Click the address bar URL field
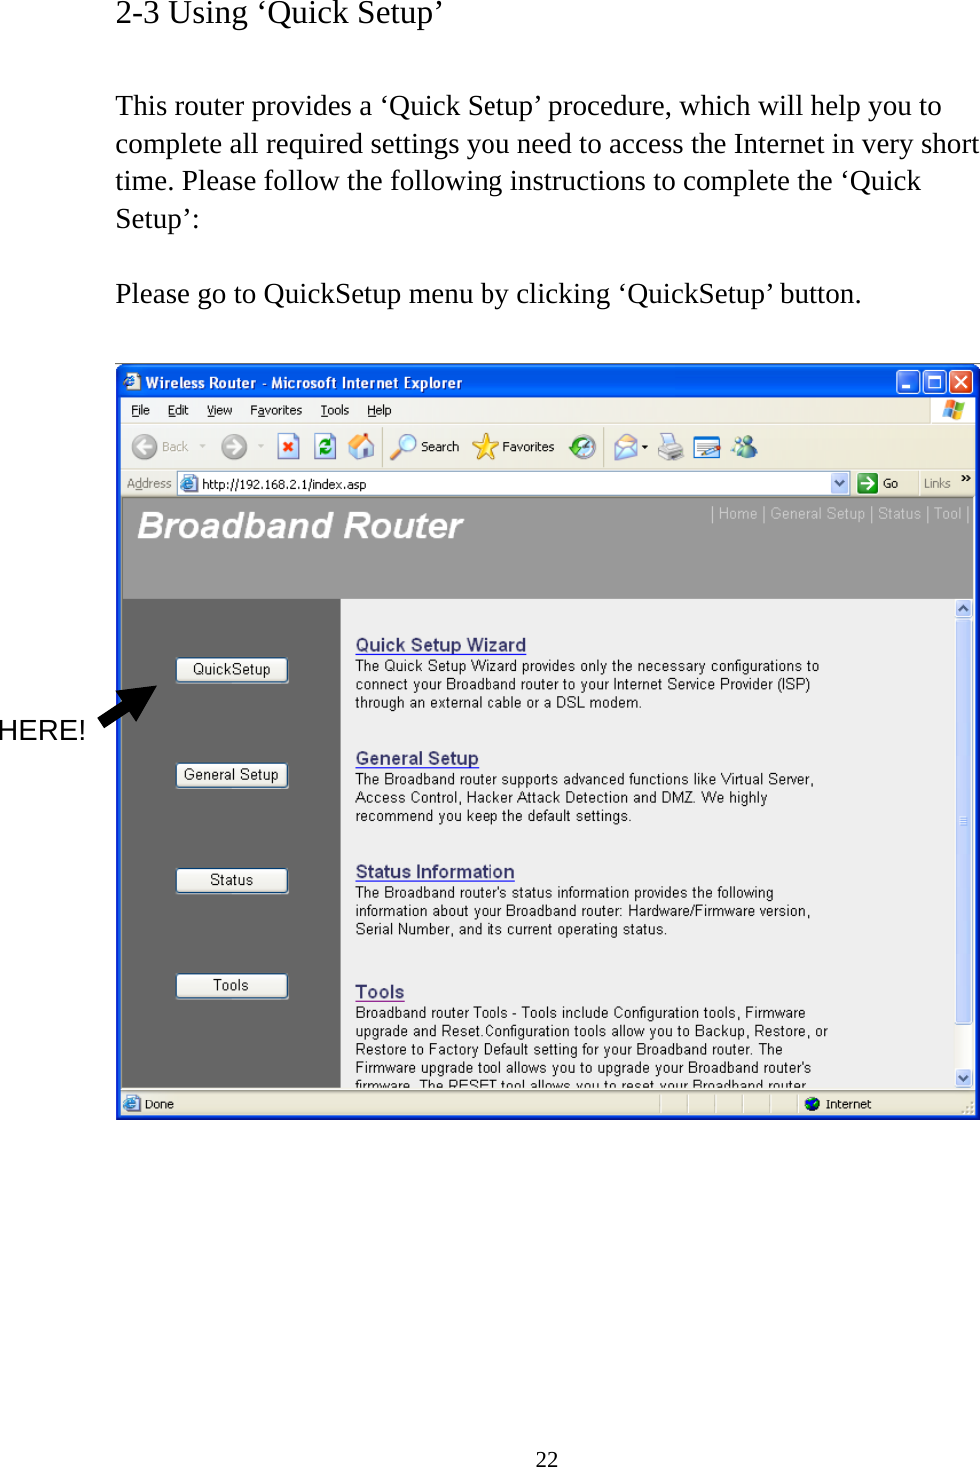 click(514, 484)
